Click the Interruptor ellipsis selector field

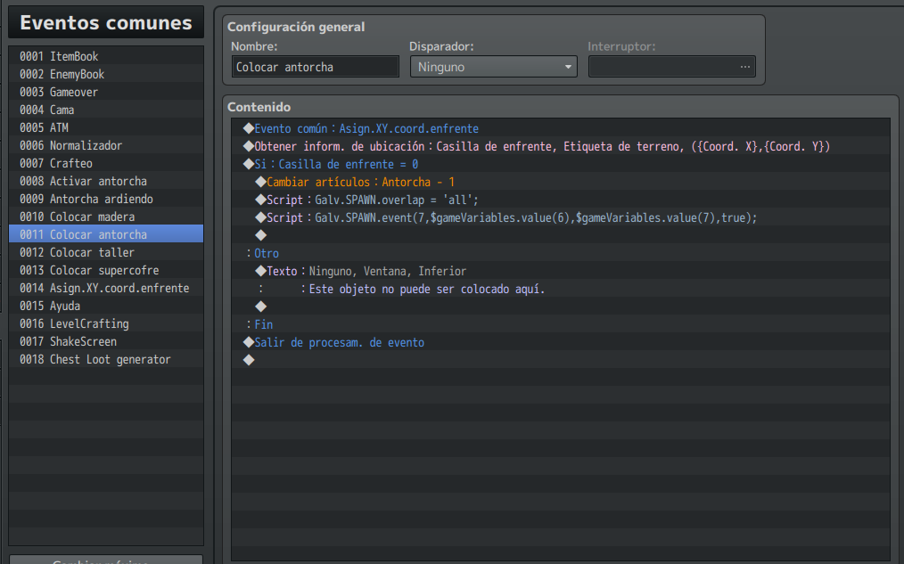click(671, 67)
